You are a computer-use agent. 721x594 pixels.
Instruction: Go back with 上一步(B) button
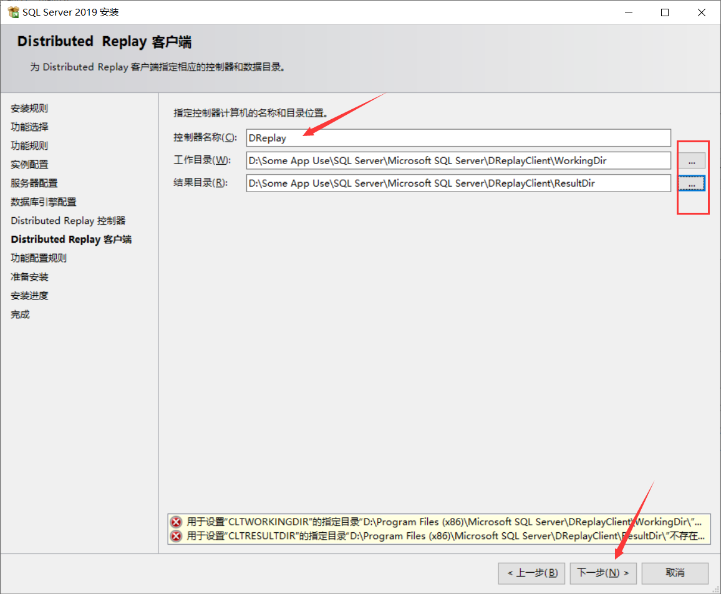[x=531, y=573]
